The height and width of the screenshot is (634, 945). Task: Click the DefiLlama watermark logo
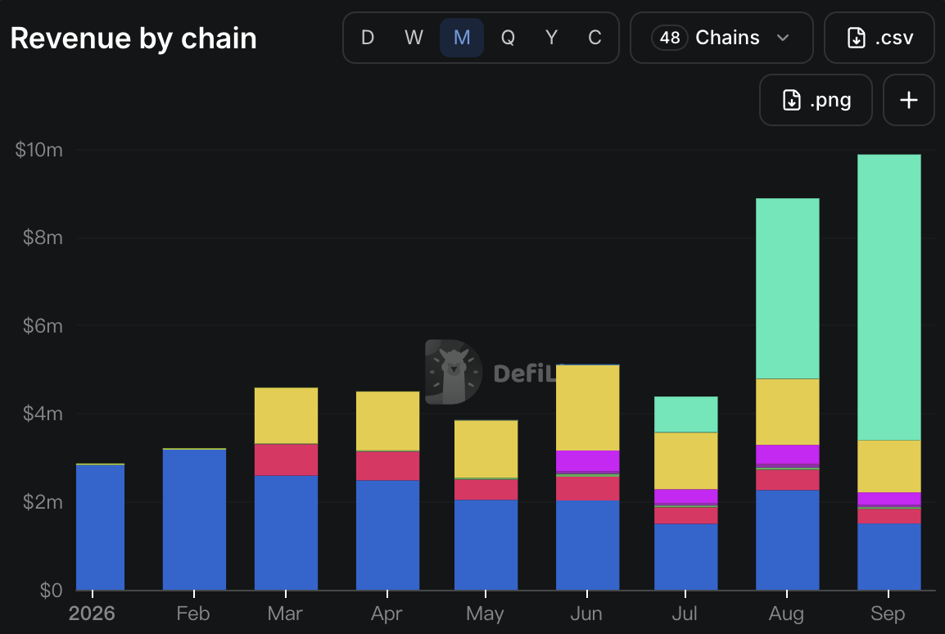coord(453,372)
